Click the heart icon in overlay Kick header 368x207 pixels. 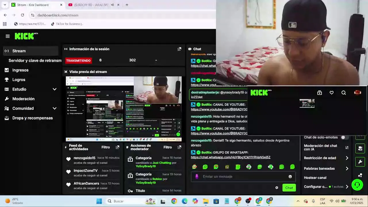tap(331, 93)
